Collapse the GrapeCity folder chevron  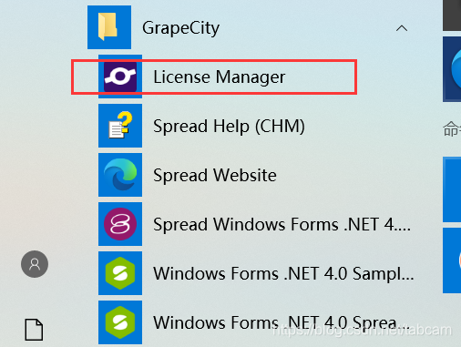coord(402,28)
